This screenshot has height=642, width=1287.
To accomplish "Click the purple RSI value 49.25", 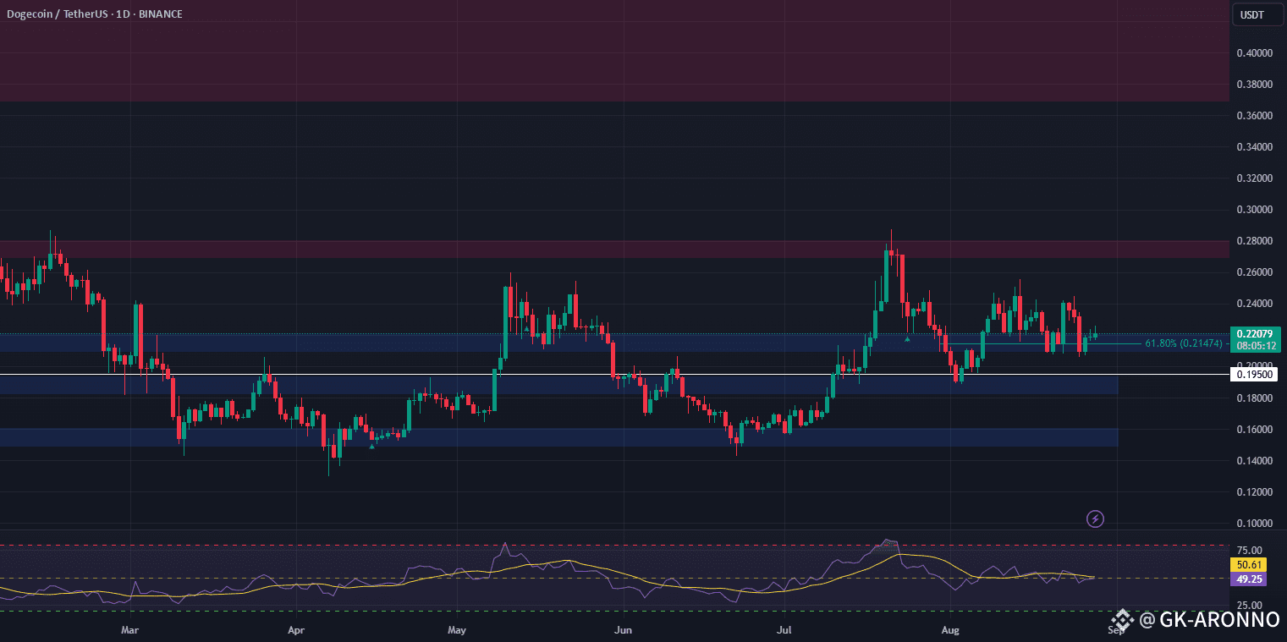I will (1249, 579).
